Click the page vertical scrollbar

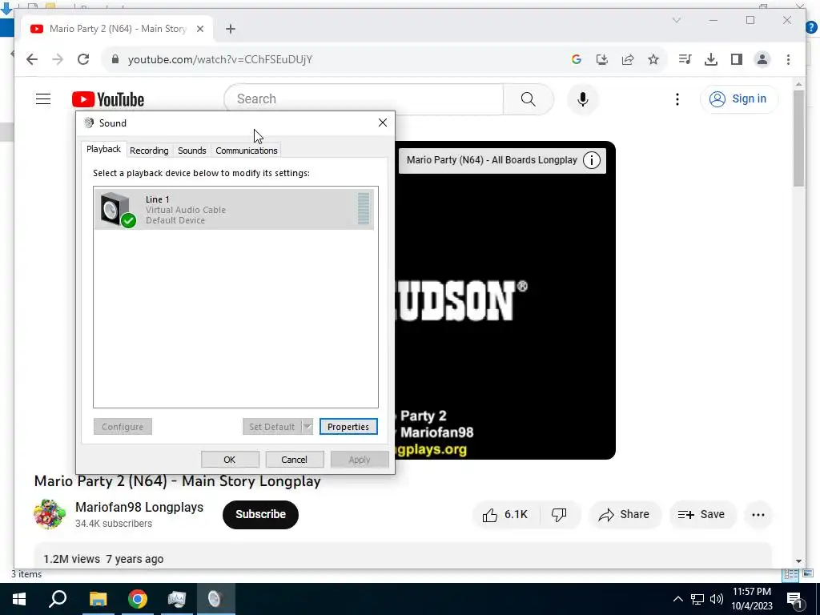point(798,139)
